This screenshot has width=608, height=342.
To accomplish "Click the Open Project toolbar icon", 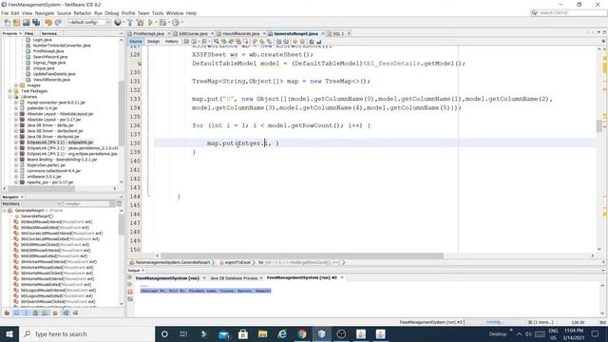I will [x=26, y=23].
